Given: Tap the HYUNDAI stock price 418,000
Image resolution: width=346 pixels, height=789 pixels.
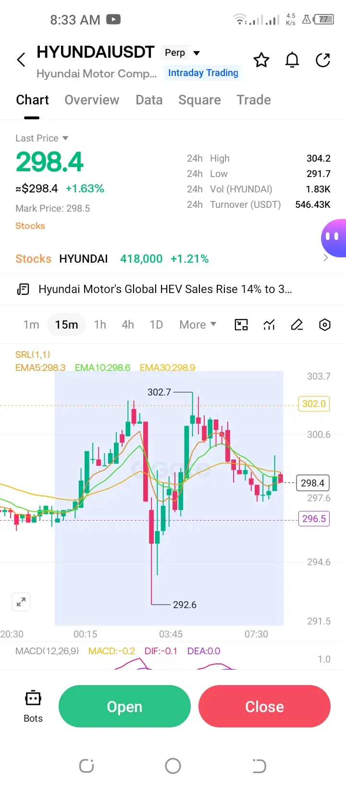Looking at the screenshot, I should point(141,259).
